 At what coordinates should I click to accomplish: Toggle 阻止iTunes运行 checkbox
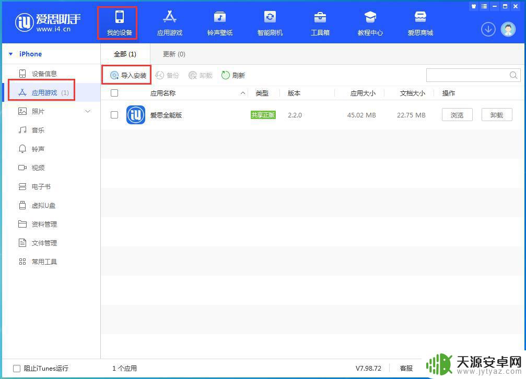tap(16, 368)
